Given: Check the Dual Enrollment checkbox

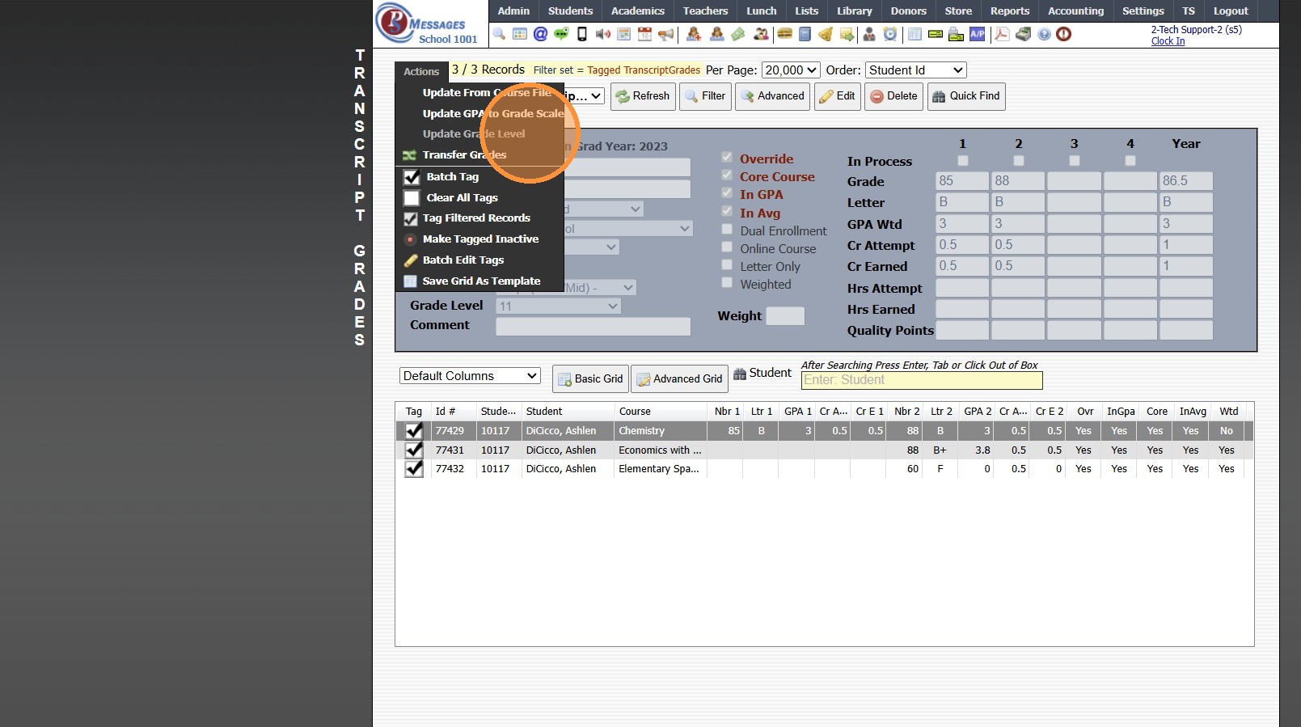Looking at the screenshot, I should [x=727, y=230].
